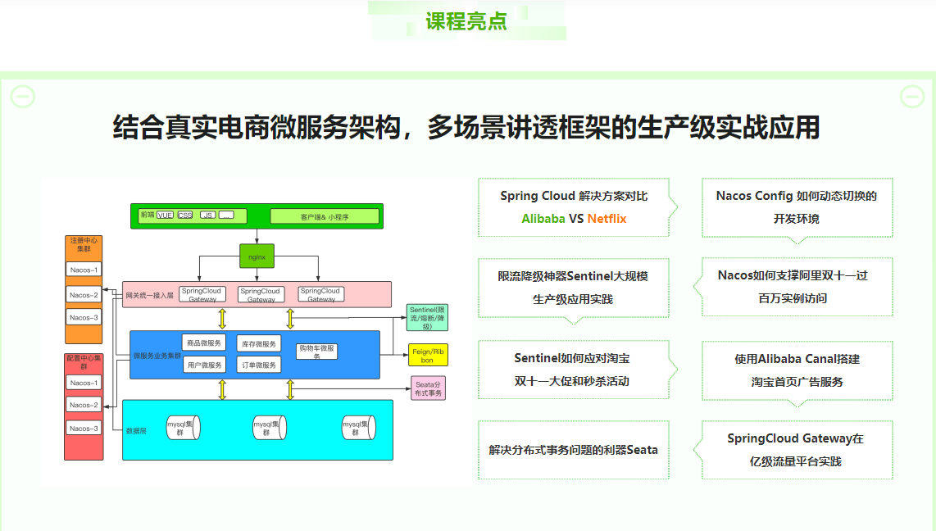Click the green 客户端& 小程序 block
This screenshot has width=936, height=531.
click(325, 216)
